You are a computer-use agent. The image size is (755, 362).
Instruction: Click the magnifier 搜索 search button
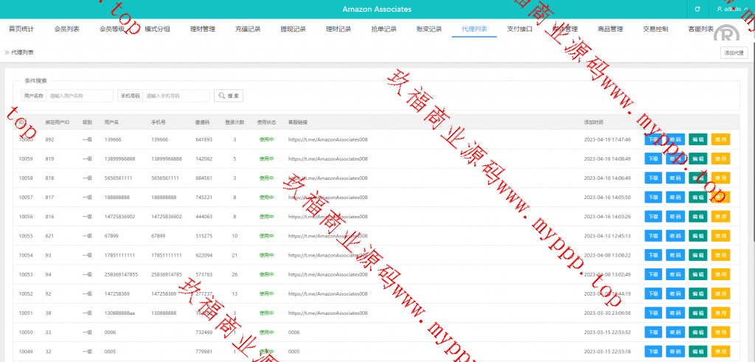[229, 96]
